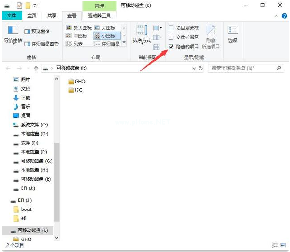Toggle Preview pane (预览窗格) in ribbon
Screen dimensions: 290x252
click(37, 31)
